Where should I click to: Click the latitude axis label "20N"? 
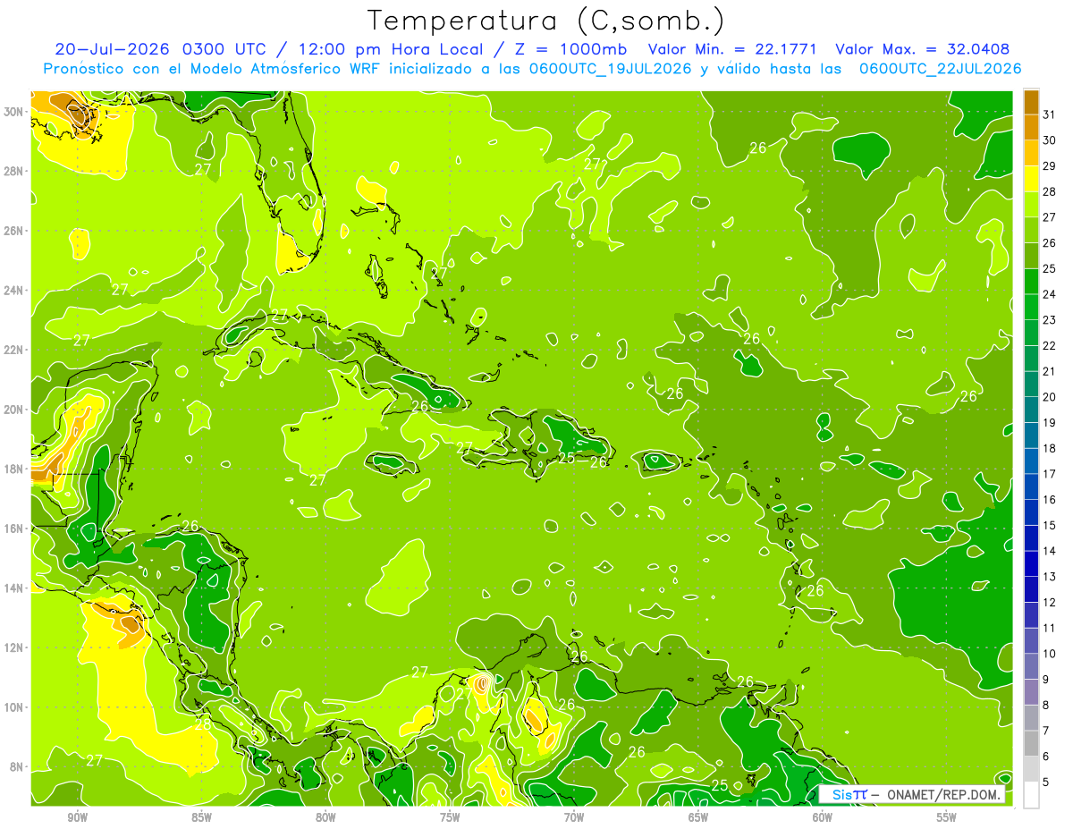click(x=14, y=410)
